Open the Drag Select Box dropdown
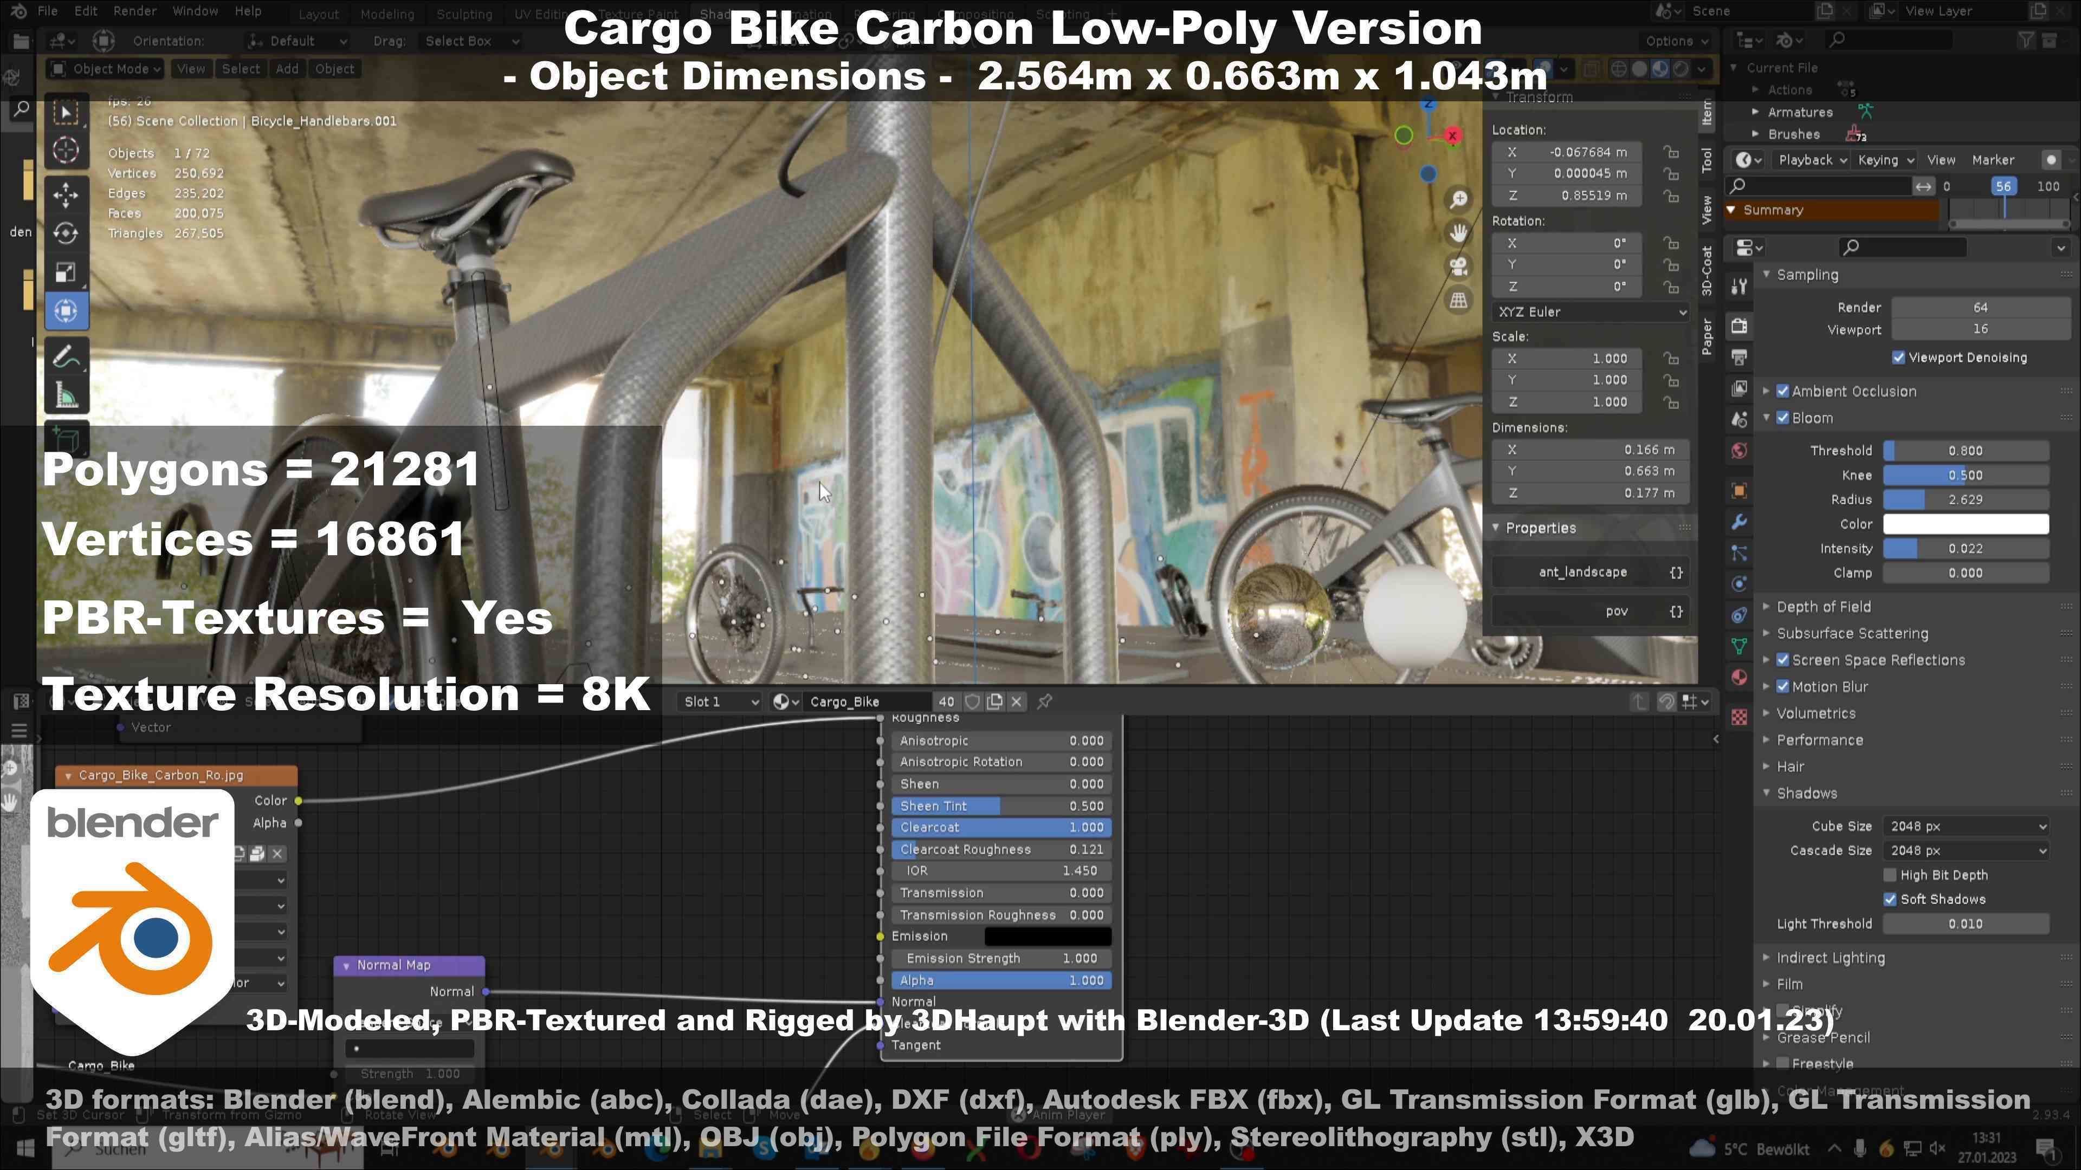 click(x=472, y=41)
